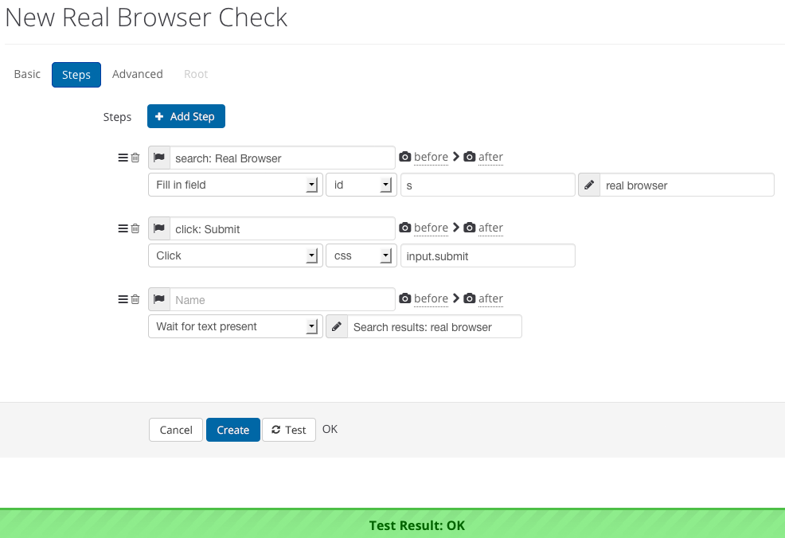Edit the 'input.submit' selector field
785x538 pixels.
tap(487, 255)
